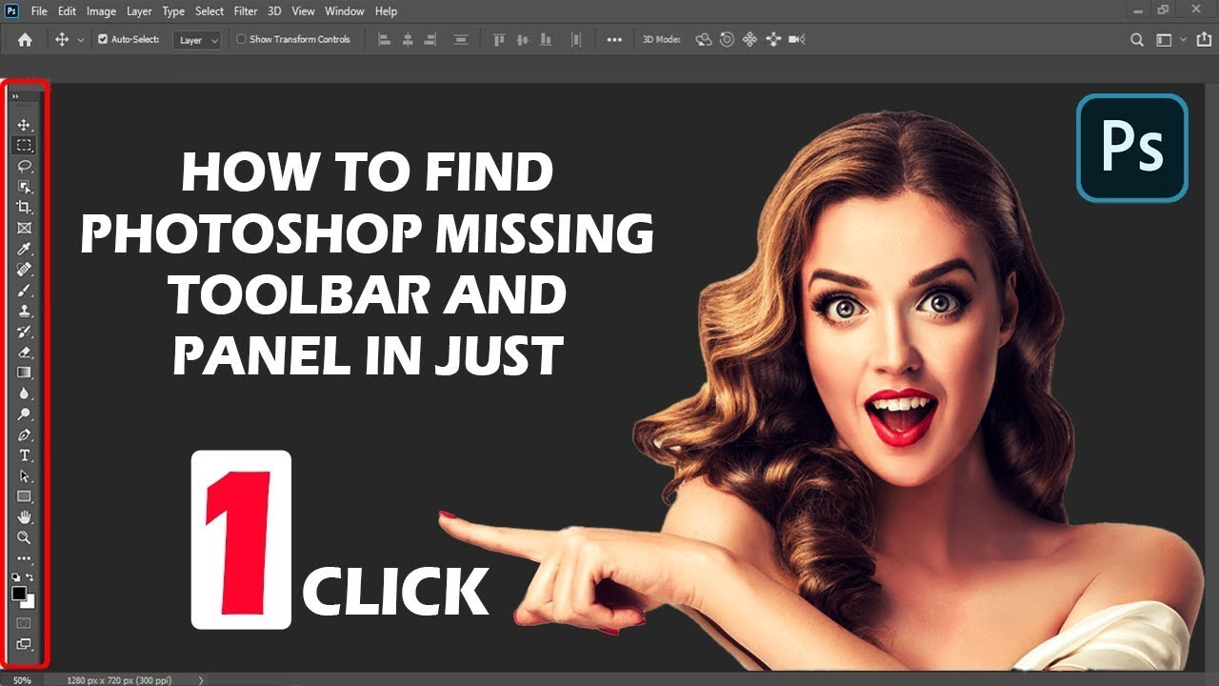Image resolution: width=1219 pixels, height=686 pixels.
Task: Align bottom edges
Action: point(545,39)
